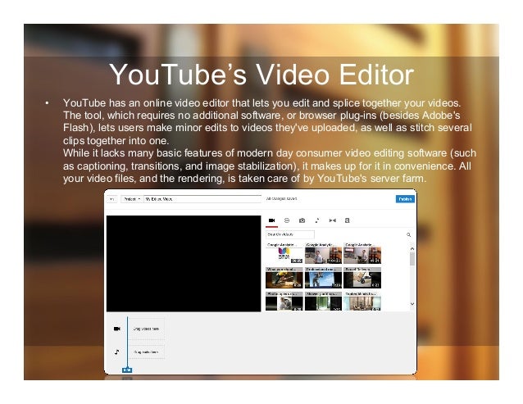Open the Photos camera tab
Viewport: 523px width, 404px height.
coord(302,220)
